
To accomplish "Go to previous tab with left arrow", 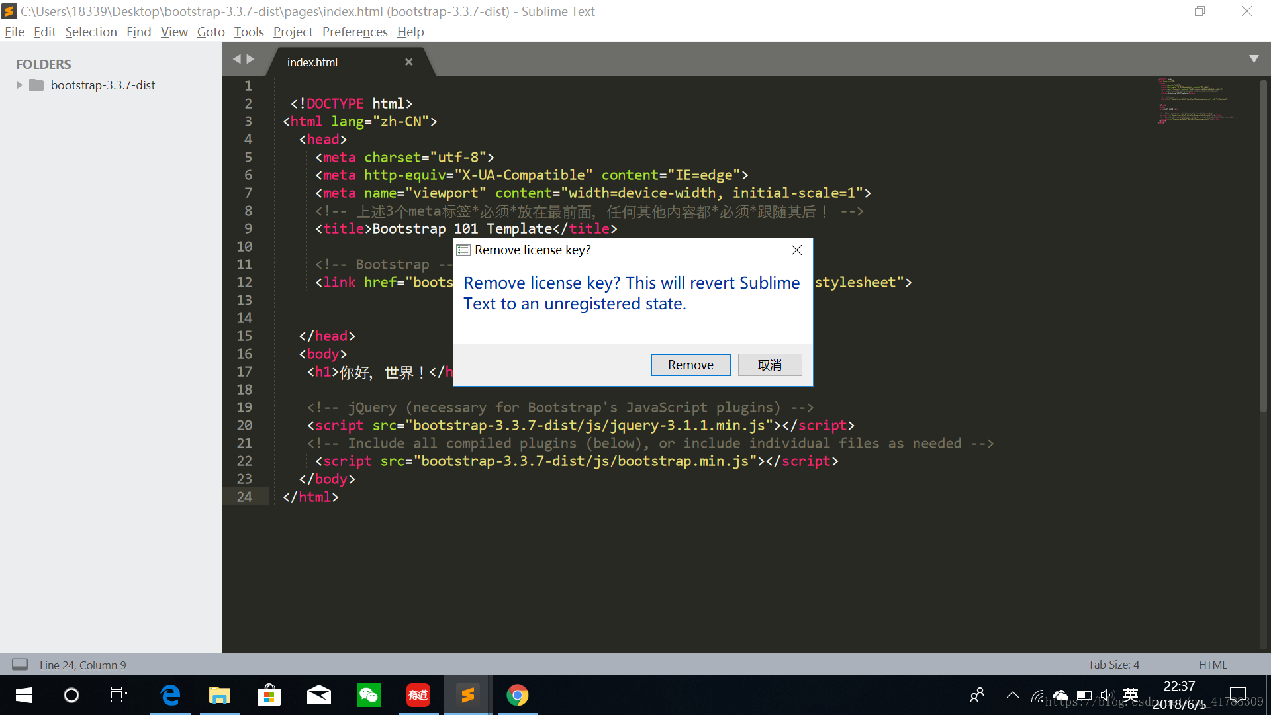I will coord(236,59).
